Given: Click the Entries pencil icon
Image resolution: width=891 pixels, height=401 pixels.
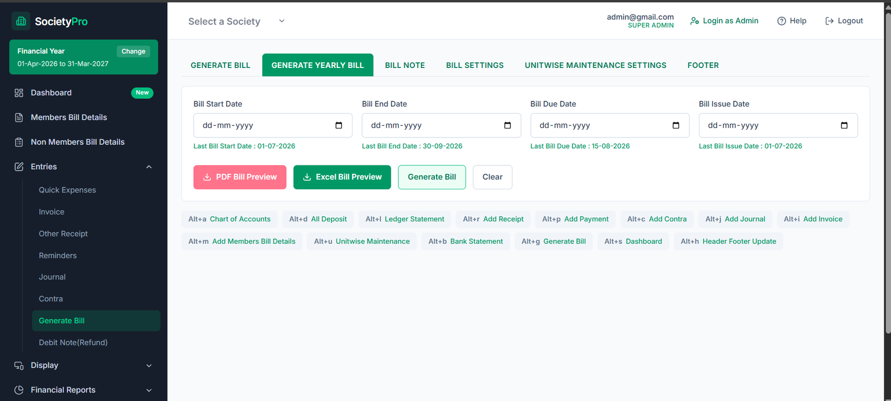Looking at the screenshot, I should [x=19, y=167].
